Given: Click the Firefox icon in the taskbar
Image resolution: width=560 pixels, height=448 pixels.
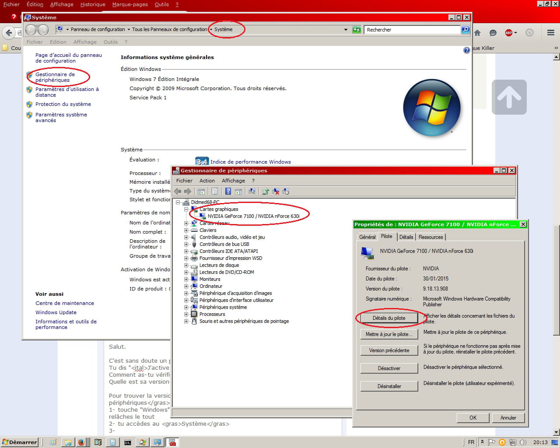Looking at the screenshot, I should 81,442.
